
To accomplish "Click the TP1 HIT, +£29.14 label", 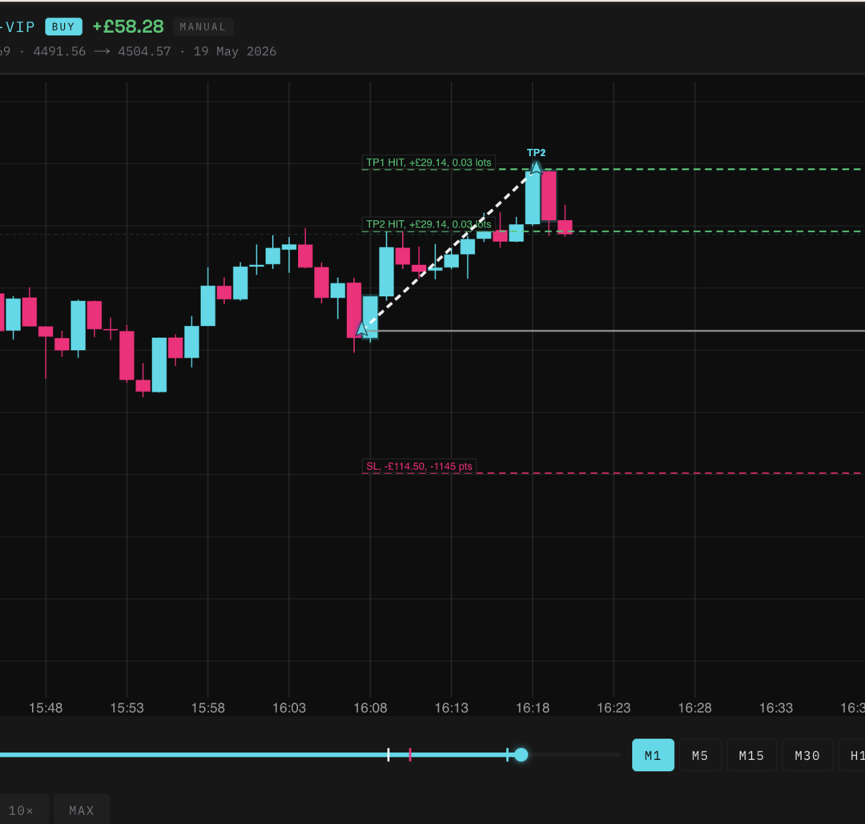I will (x=428, y=162).
